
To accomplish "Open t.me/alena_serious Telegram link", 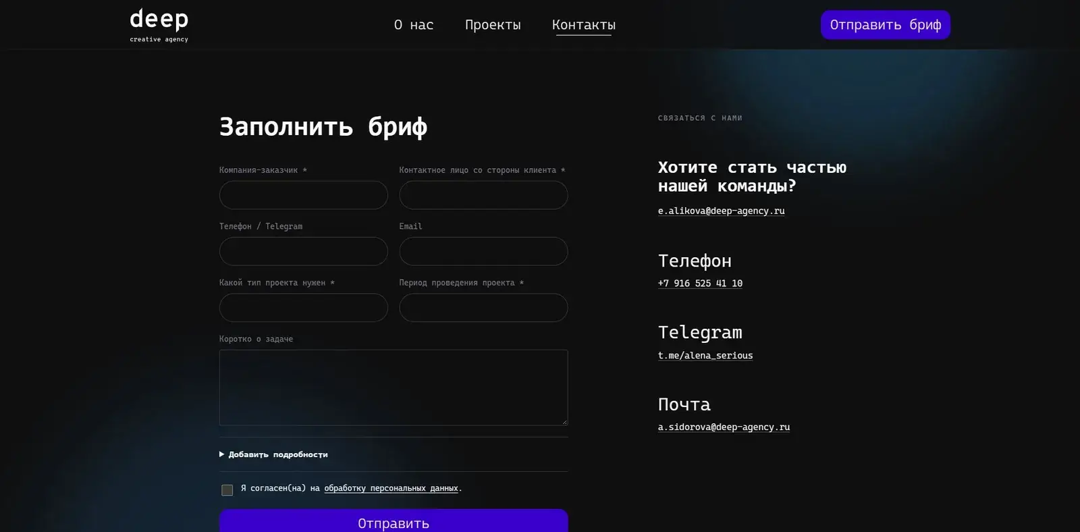I will pyautogui.click(x=705, y=356).
